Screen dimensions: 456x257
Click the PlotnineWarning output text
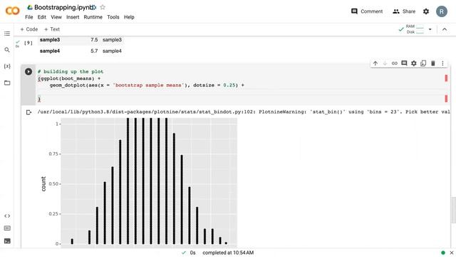pos(244,112)
